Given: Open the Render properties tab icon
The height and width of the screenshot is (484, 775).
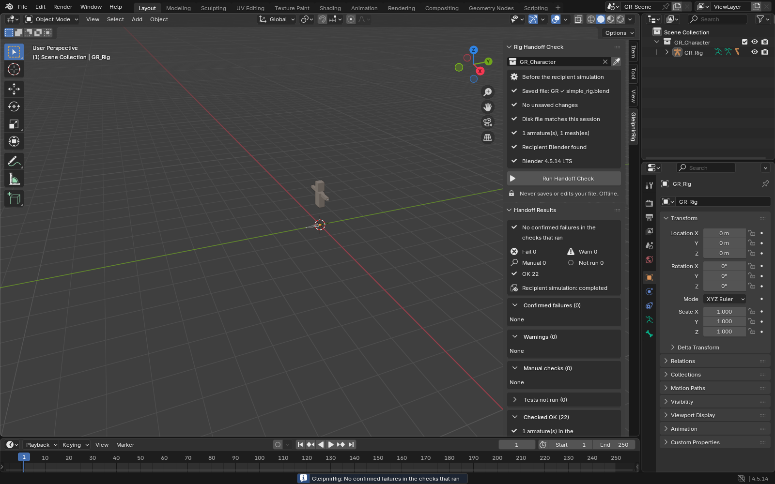Looking at the screenshot, I should pyautogui.click(x=650, y=203).
